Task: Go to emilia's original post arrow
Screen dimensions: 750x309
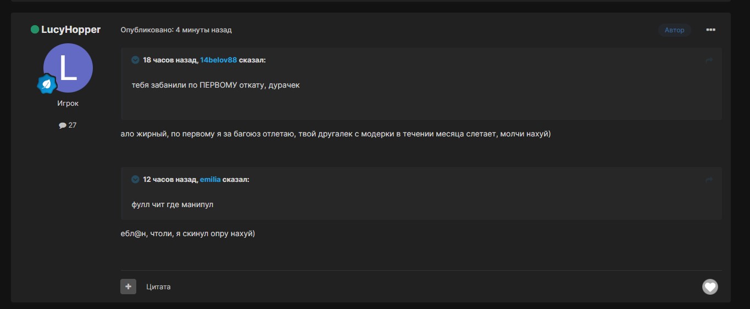Action: pos(709,180)
